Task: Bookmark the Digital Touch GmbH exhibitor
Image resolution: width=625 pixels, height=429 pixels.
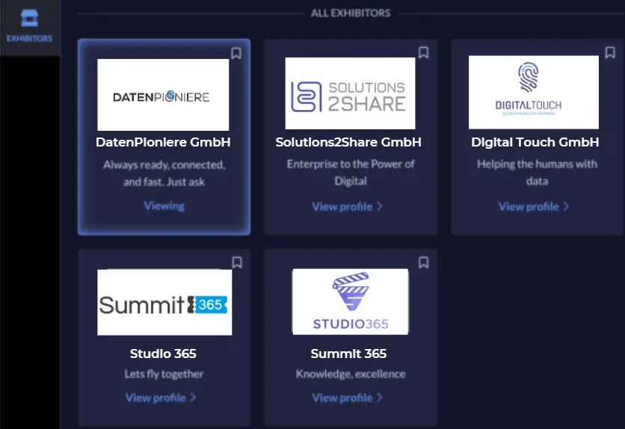Action: [x=610, y=52]
